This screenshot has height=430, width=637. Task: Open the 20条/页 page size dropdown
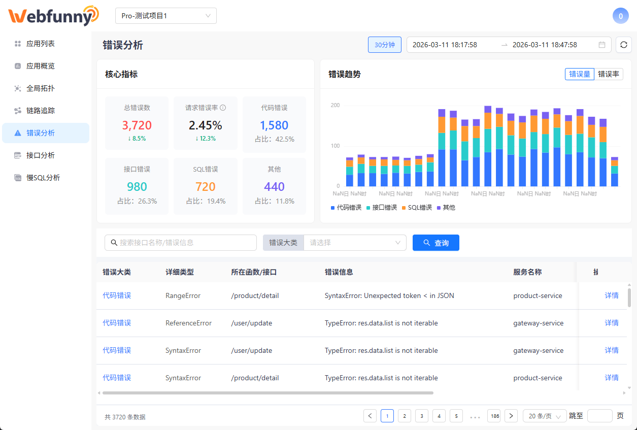[544, 415]
